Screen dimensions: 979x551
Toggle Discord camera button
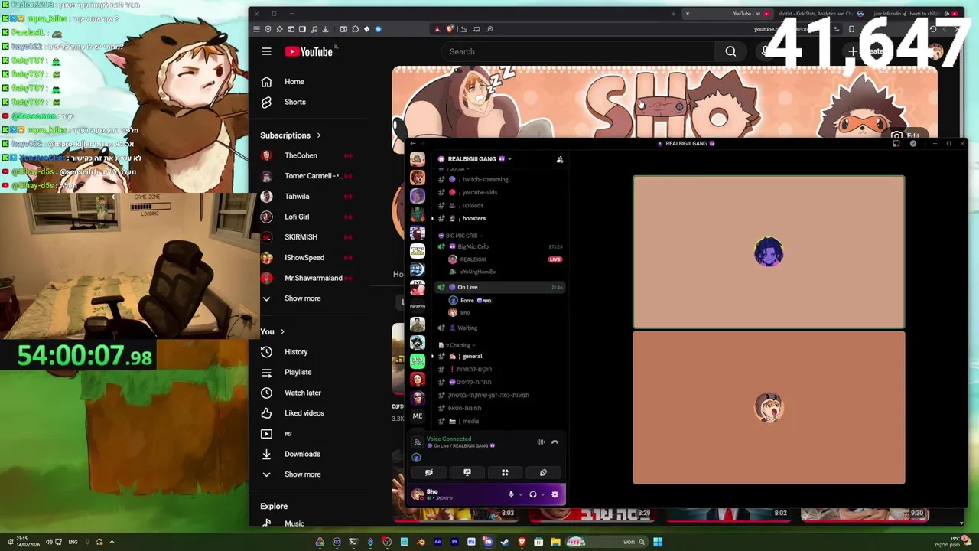[429, 472]
